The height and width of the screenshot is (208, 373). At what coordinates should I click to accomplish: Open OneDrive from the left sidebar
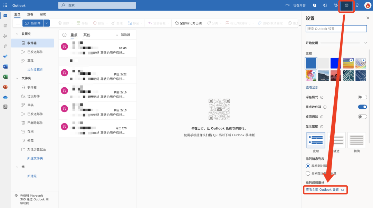(5, 97)
